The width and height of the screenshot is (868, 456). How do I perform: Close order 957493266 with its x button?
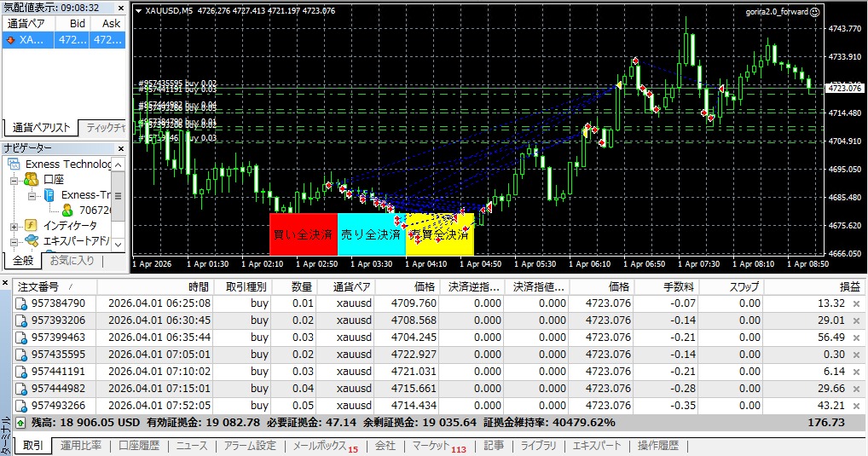coord(856,407)
